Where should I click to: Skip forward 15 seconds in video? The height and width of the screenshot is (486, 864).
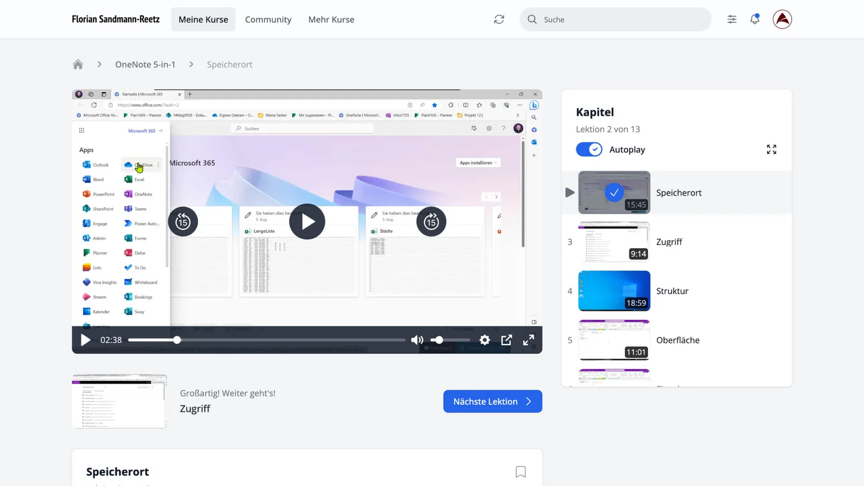pos(431,221)
